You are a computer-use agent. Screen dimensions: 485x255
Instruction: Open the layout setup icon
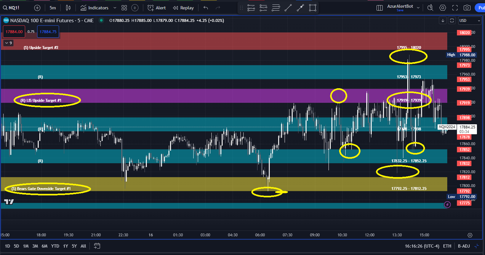point(380,8)
